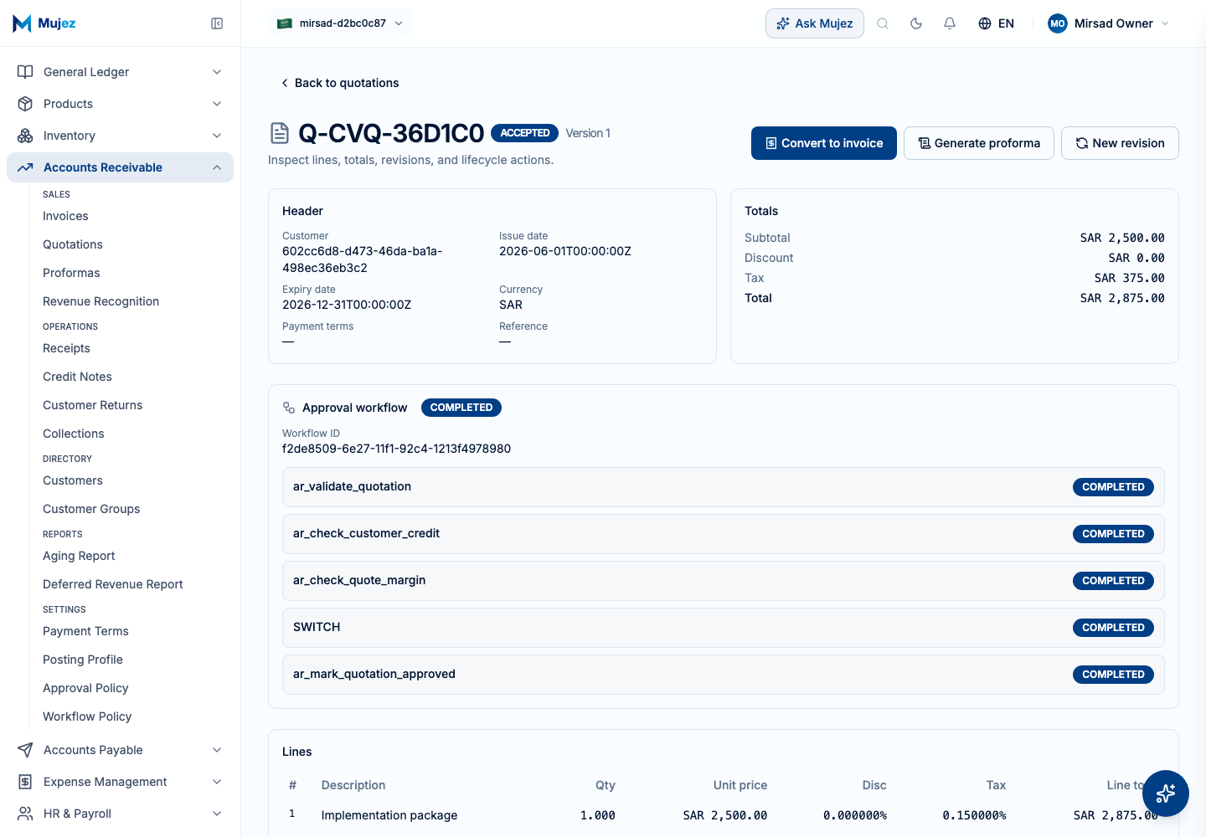Click the New revision button
This screenshot has height=837, width=1206.
tap(1120, 143)
